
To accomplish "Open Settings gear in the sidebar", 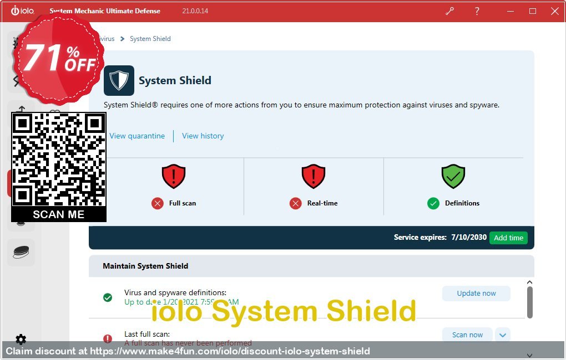I will coord(21,339).
